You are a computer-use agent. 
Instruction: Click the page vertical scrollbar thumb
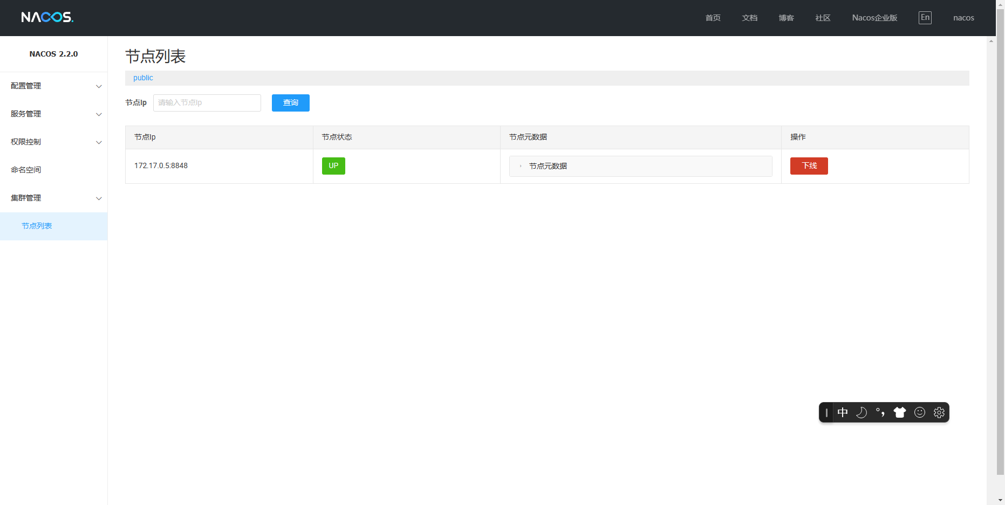click(x=1001, y=243)
